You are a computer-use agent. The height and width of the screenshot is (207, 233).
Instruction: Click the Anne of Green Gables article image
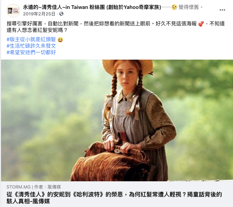[117, 120]
